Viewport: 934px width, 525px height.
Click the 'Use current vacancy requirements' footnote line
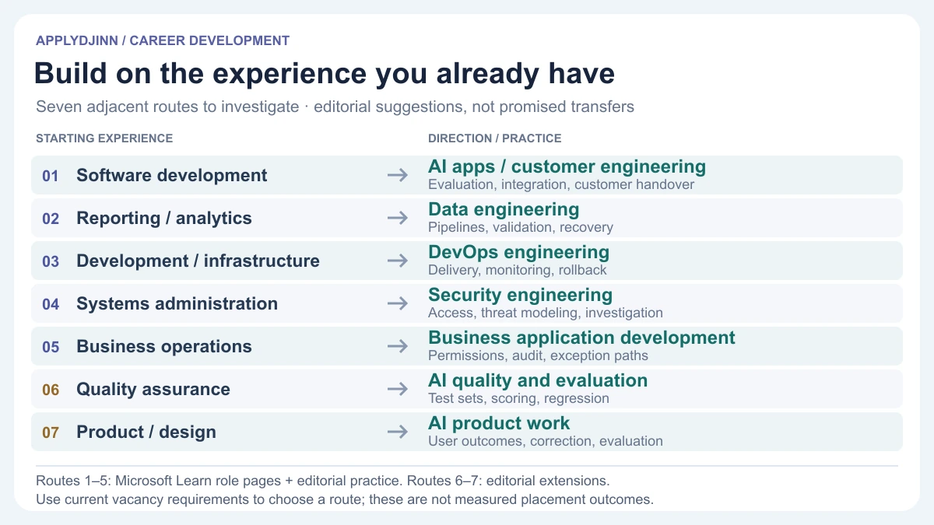coord(345,499)
